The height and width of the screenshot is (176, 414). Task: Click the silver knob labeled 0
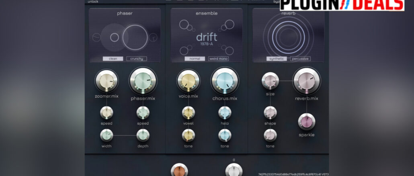[x=234, y=170]
